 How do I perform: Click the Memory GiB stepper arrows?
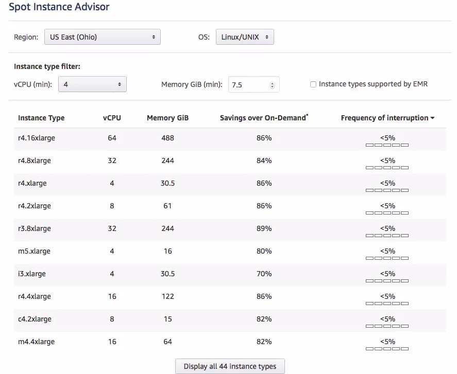click(x=273, y=85)
